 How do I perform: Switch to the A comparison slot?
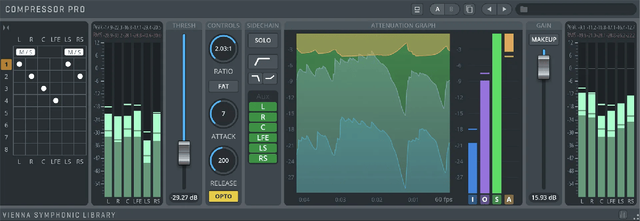(437, 9)
